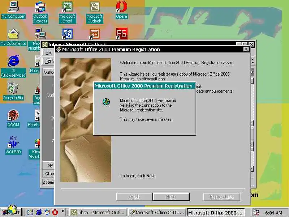
Task: Open the My Documents folder icon
Action: pos(13,37)
